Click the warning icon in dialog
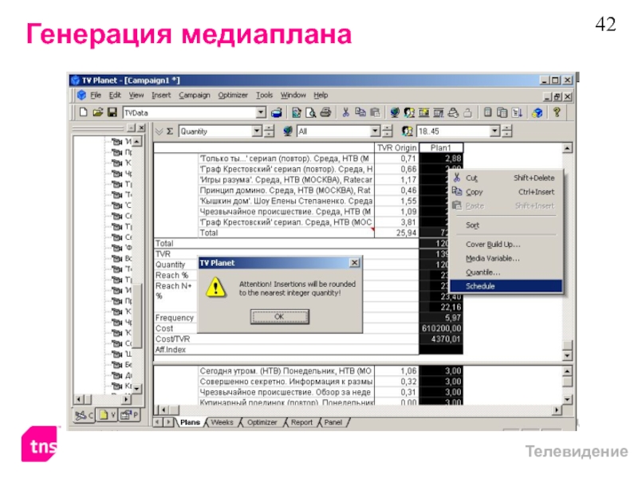Image resolution: width=638 pixels, height=478 pixels. [x=215, y=288]
